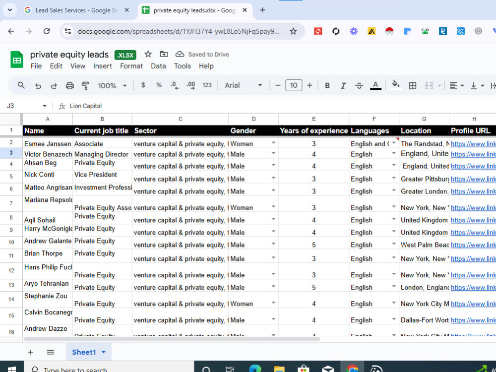The image size is (496, 372).
Task: Toggle strikethrough formatting
Action: [359, 85]
